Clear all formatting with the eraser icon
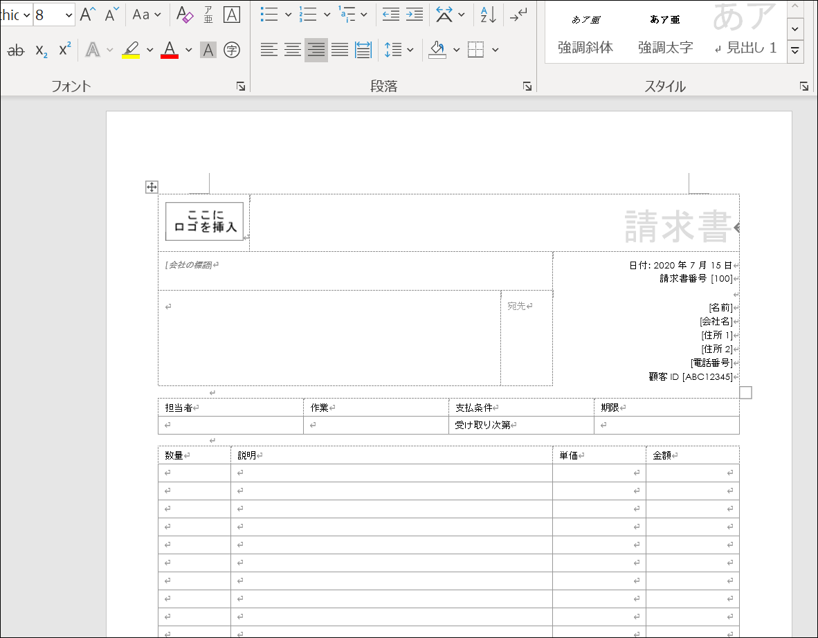This screenshot has height=638, width=818. pyautogui.click(x=185, y=14)
